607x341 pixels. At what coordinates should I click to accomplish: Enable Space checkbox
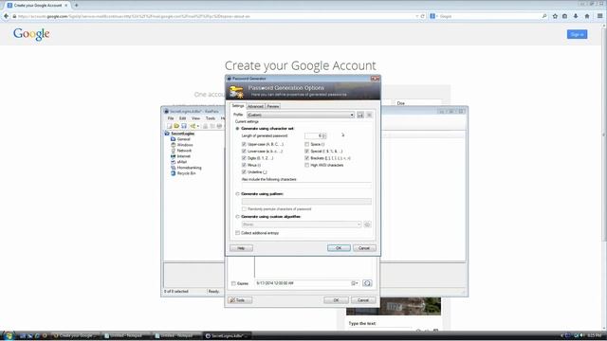pyautogui.click(x=307, y=144)
